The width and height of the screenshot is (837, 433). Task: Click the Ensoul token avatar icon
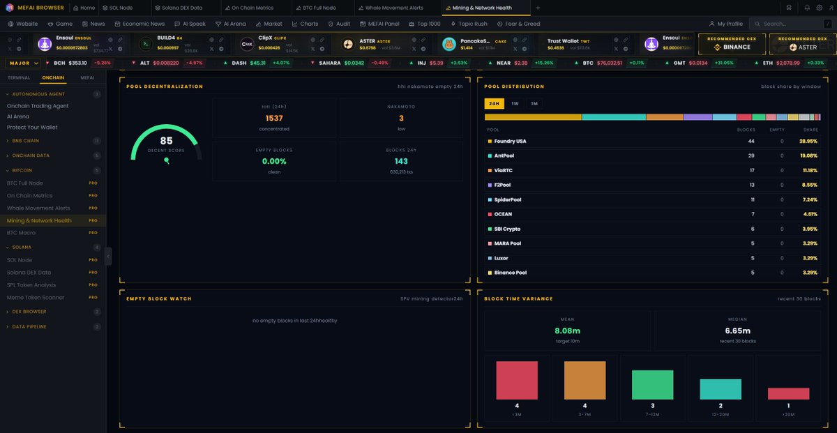pos(45,44)
